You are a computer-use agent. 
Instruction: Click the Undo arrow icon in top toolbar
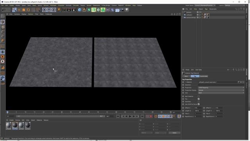4,10
